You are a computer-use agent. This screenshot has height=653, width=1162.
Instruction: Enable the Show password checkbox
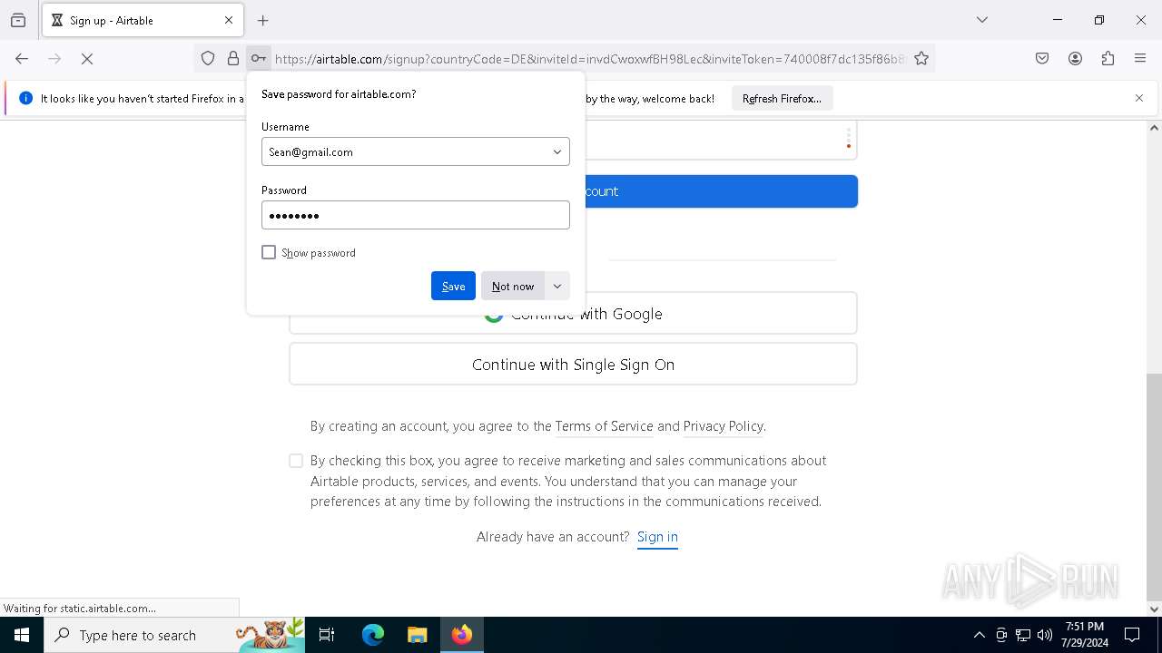point(269,252)
